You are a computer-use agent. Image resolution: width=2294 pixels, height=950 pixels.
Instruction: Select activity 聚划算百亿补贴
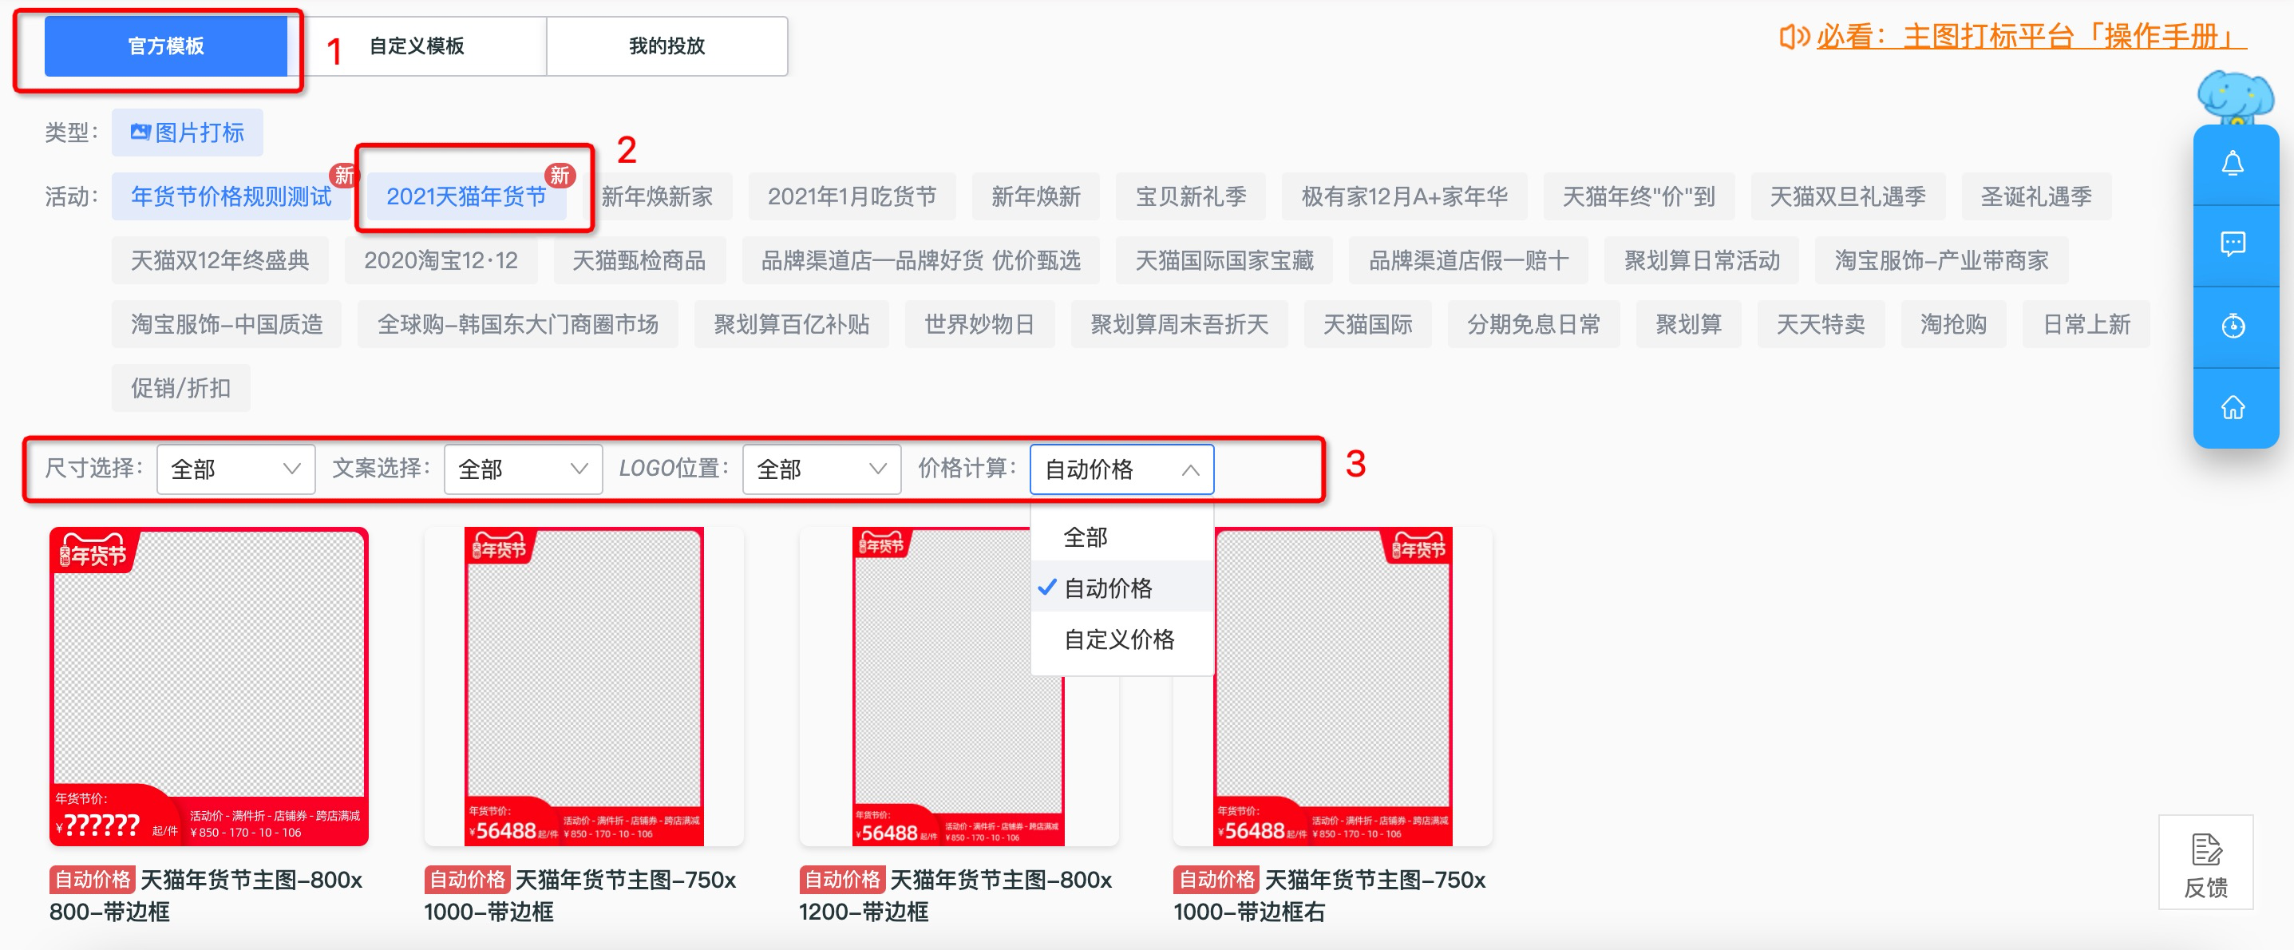click(791, 325)
